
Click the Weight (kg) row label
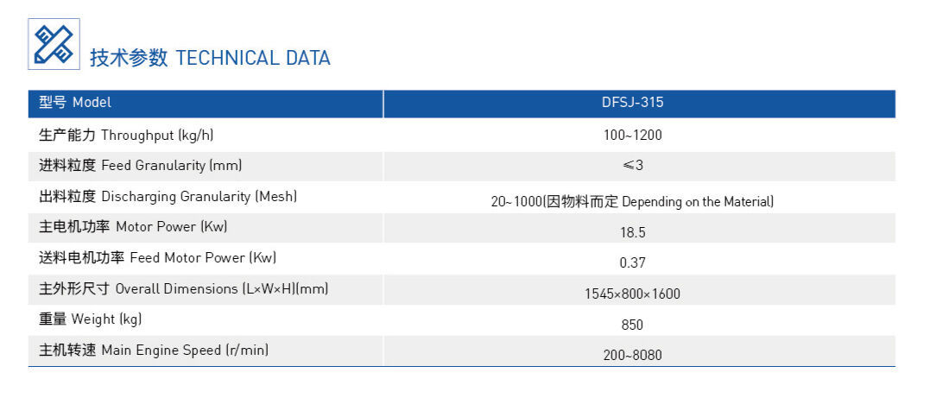click(90, 319)
